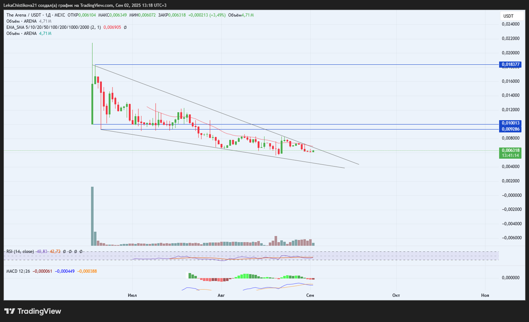Open the USDT price scale dropdown
The height and width of the screenshot is (322, 529).
coord(508,15)
